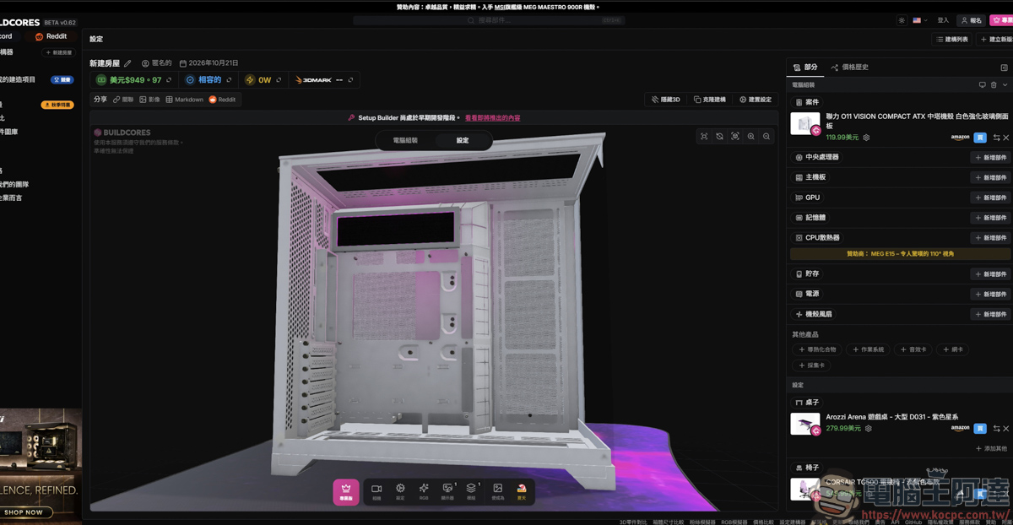Click SHOP NOW on the left ad
The width and height of the screenshot is (1013, 525).
coord(24,512)
